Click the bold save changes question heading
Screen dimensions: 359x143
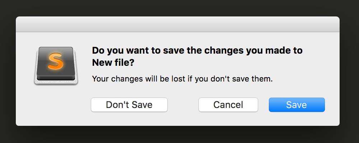click(x=197, y=56)
